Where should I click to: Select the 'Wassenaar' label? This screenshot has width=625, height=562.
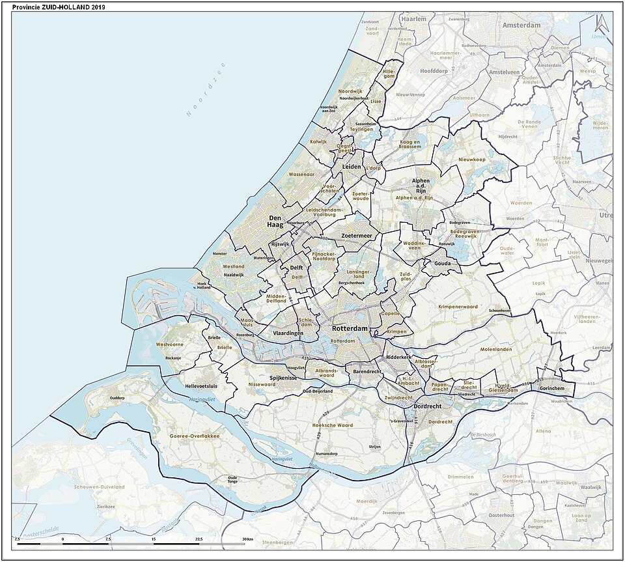coord(301,174)
